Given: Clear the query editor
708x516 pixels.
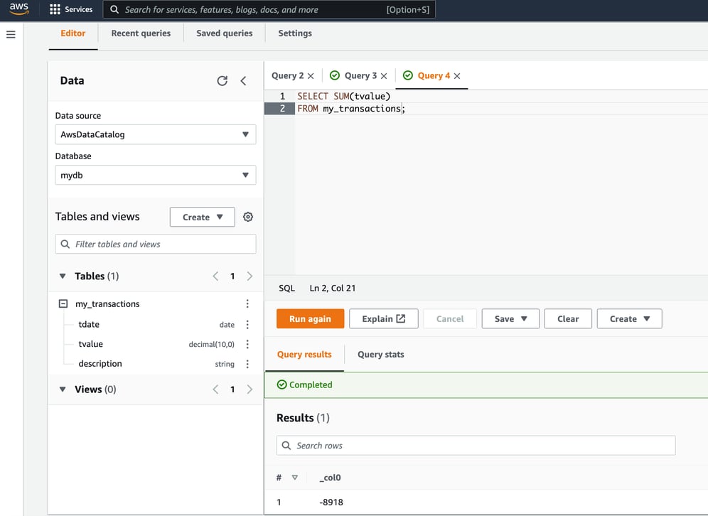Looking at the screenshot, I should coord(567,318).
